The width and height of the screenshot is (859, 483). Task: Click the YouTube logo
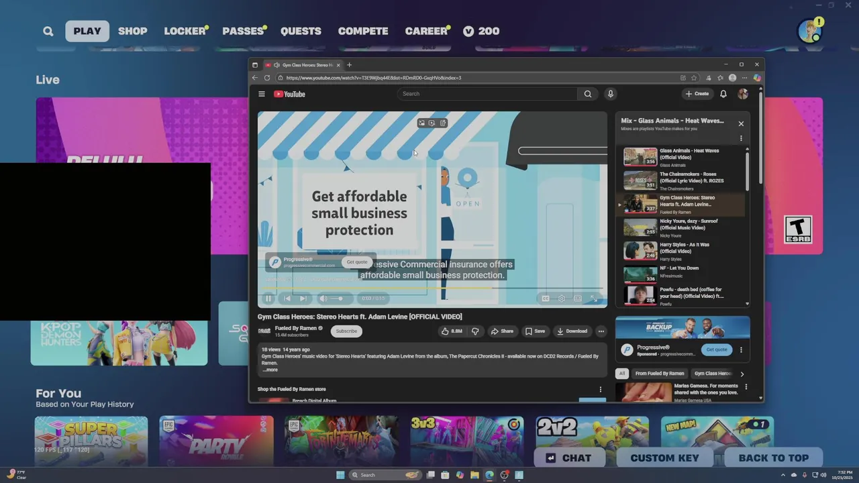coord(289,94)
